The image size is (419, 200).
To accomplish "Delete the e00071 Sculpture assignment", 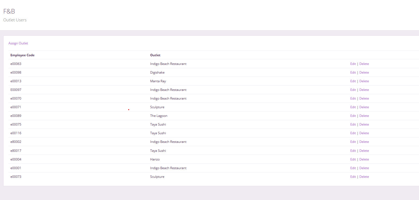I will coord(364,107).
